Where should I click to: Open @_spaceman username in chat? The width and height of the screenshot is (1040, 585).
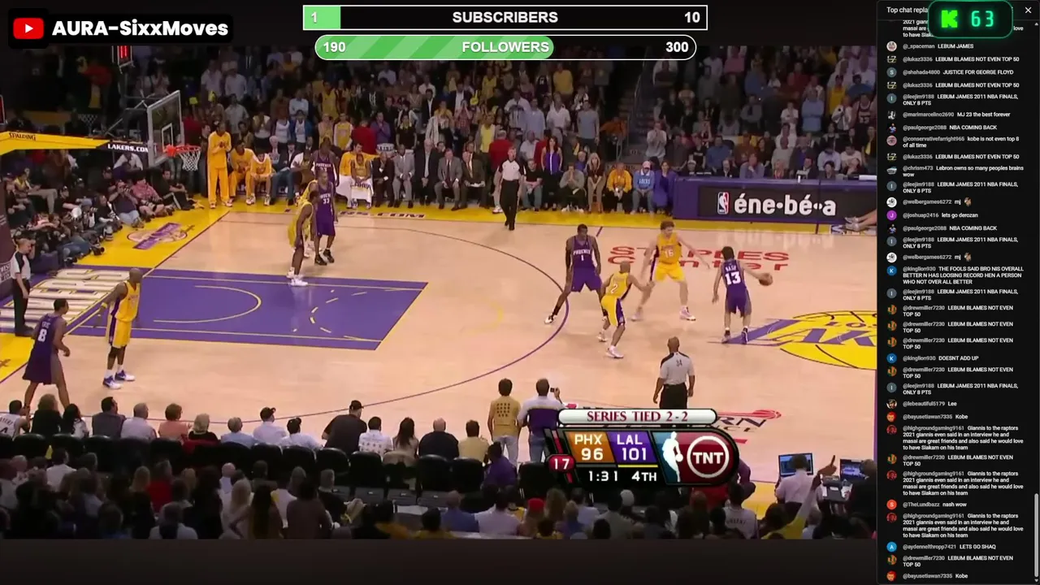point(918,46)
